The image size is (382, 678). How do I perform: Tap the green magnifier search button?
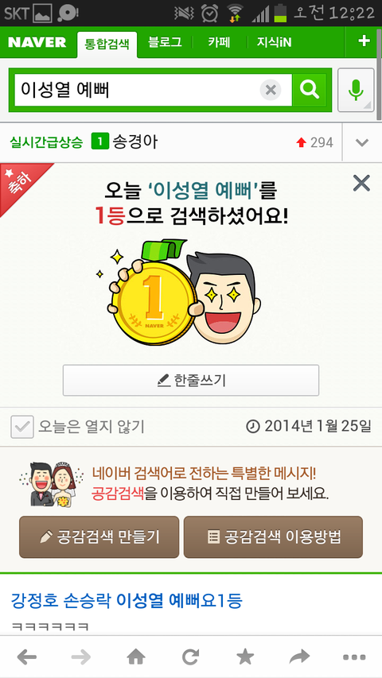pos(310,90)
